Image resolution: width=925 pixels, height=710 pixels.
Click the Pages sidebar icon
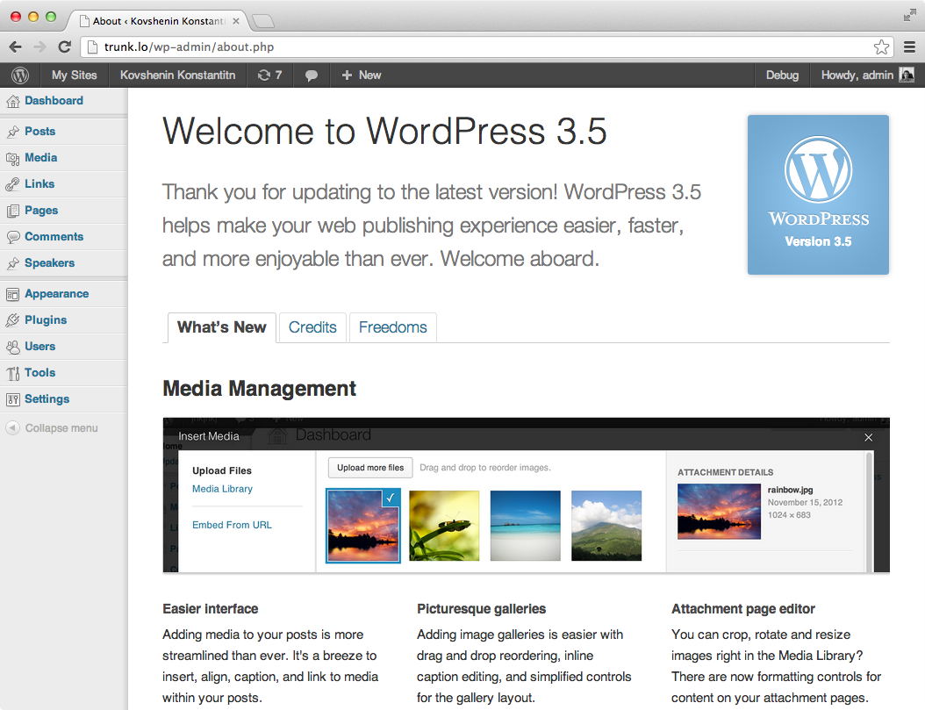point(13,211)
